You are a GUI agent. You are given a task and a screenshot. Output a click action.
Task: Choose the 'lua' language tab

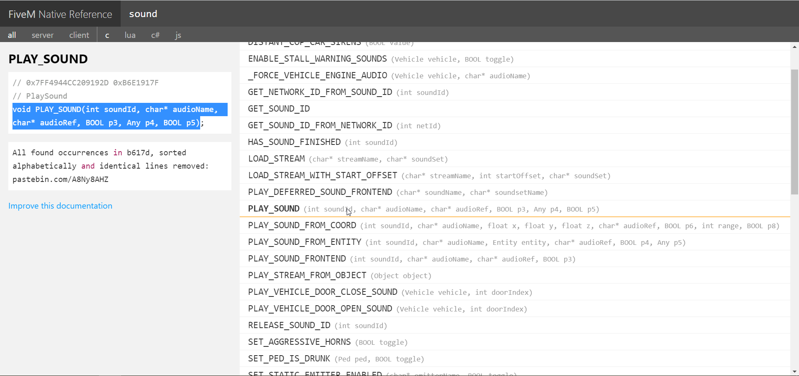click(130, 35)
